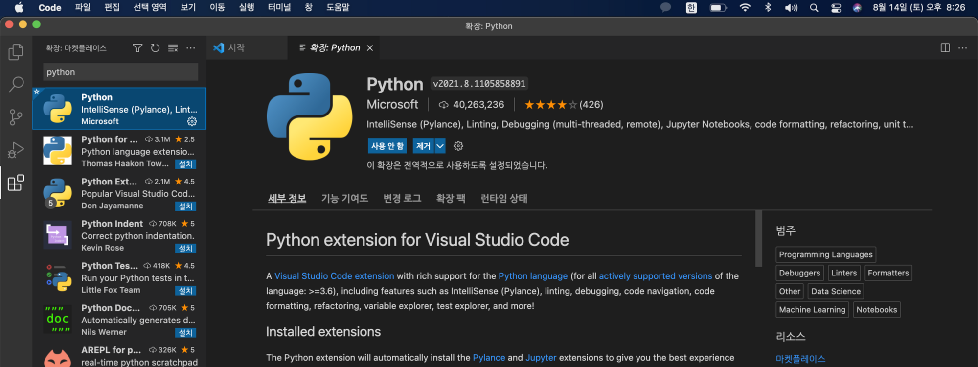
Task: Refresh the extensions marketplace list
Action: pos(155,48)
